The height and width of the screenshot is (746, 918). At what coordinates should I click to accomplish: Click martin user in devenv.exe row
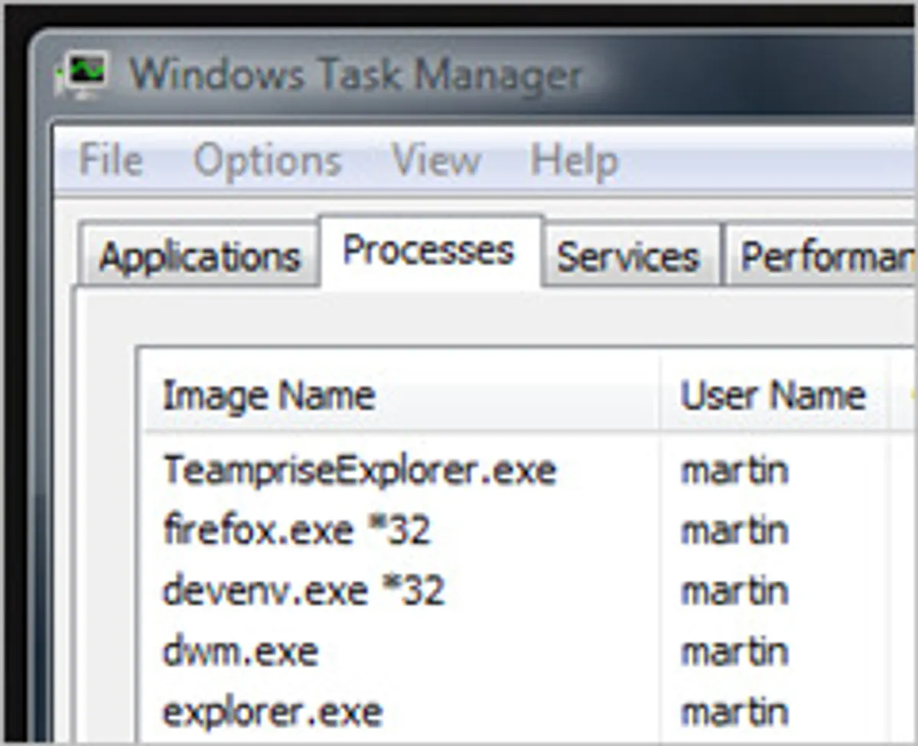point(734,591)
